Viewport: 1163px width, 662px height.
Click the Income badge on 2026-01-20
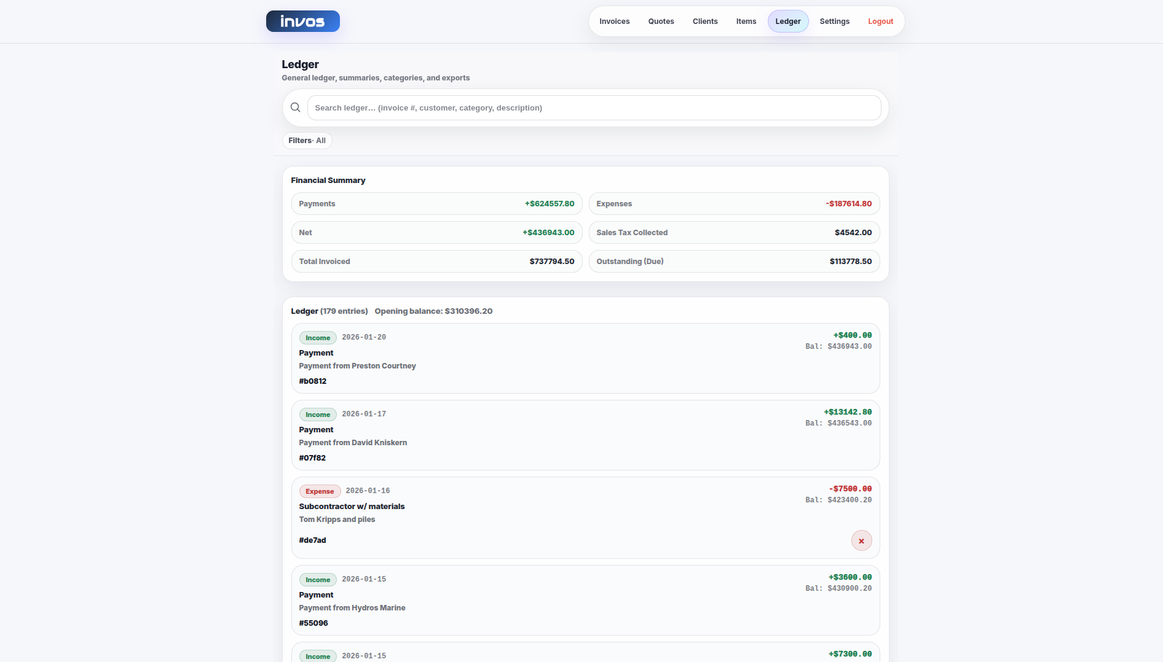[318, 338]
